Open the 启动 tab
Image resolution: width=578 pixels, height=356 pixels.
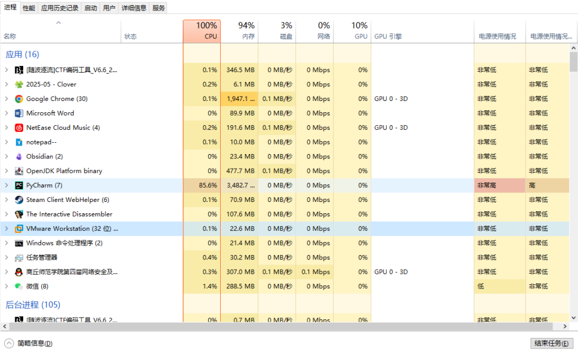[x=90, y=8]
